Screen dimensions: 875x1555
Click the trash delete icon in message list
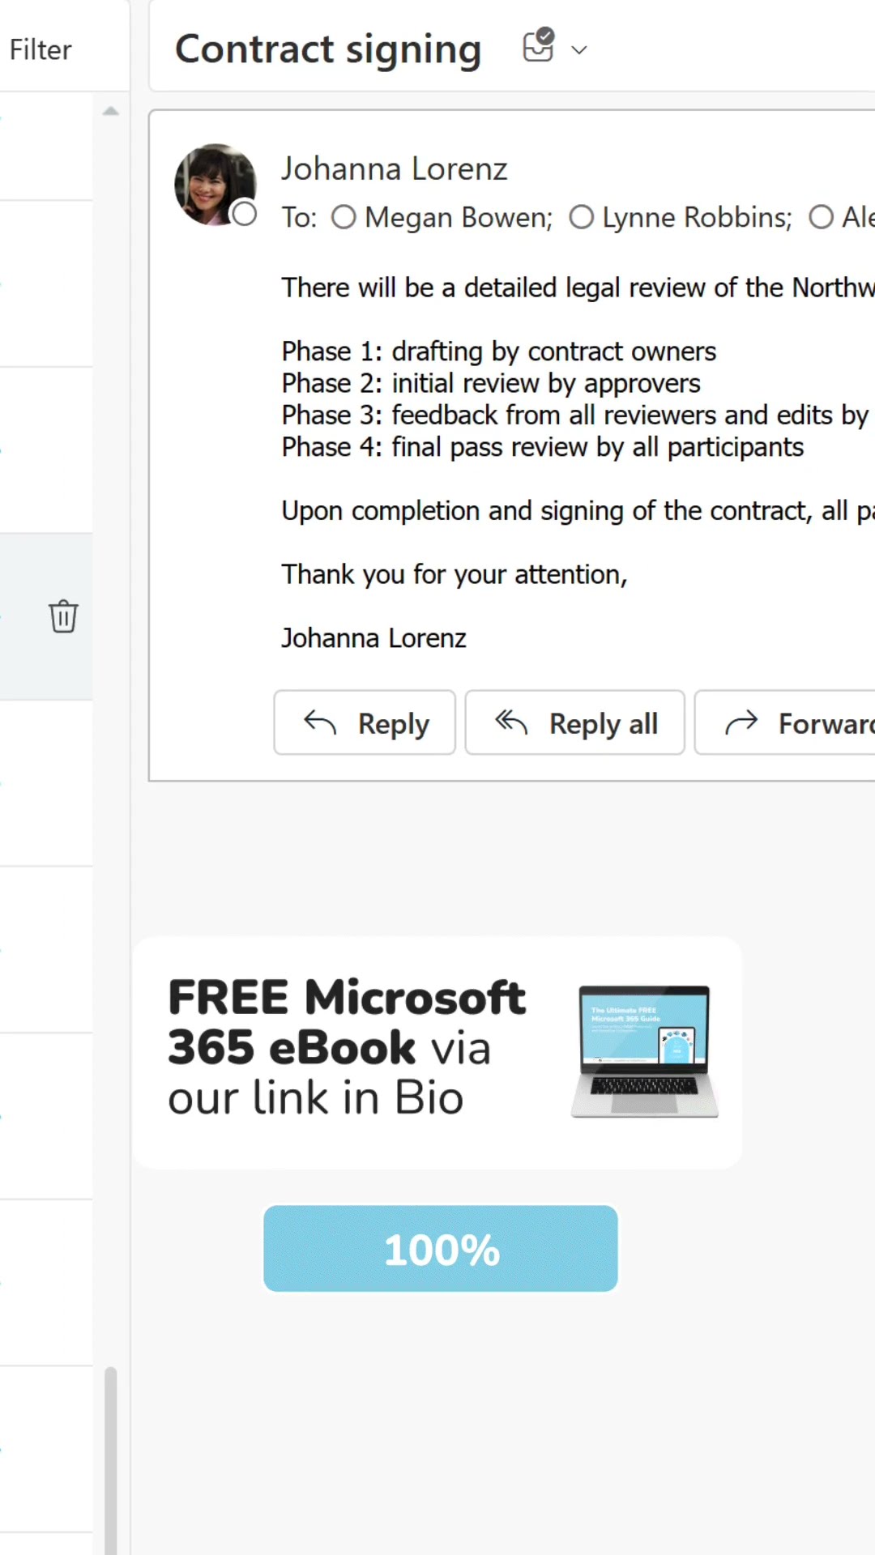[x=63, y=616]
